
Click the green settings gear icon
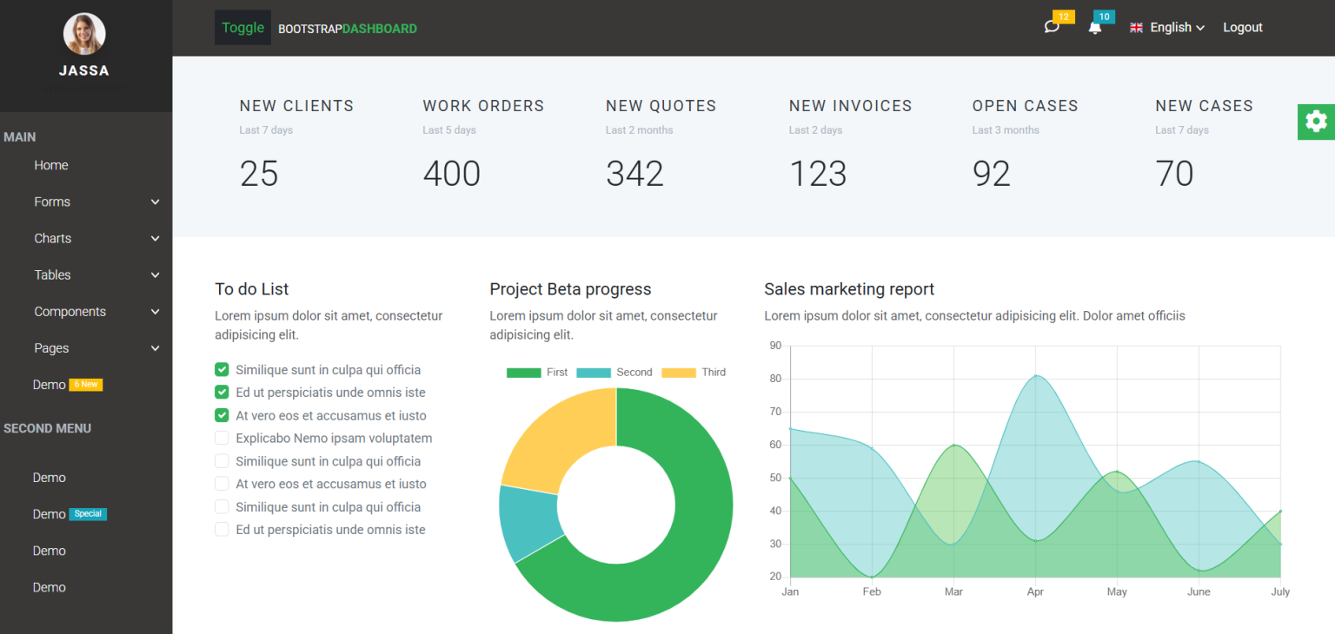point(1315,122)
